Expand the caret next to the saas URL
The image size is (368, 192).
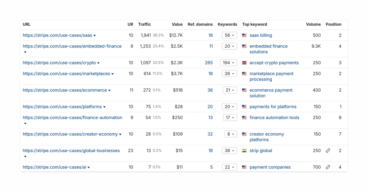pos(94,35)
